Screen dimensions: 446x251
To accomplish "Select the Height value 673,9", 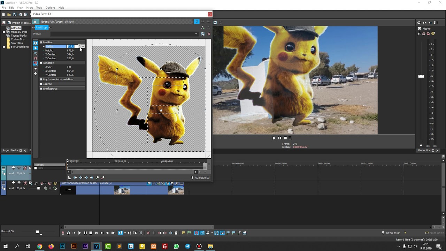I will (x=70, y=51).
